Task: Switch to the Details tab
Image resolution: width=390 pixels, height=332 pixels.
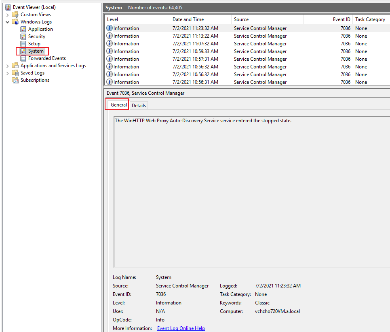Action: [x=139, y=105]
